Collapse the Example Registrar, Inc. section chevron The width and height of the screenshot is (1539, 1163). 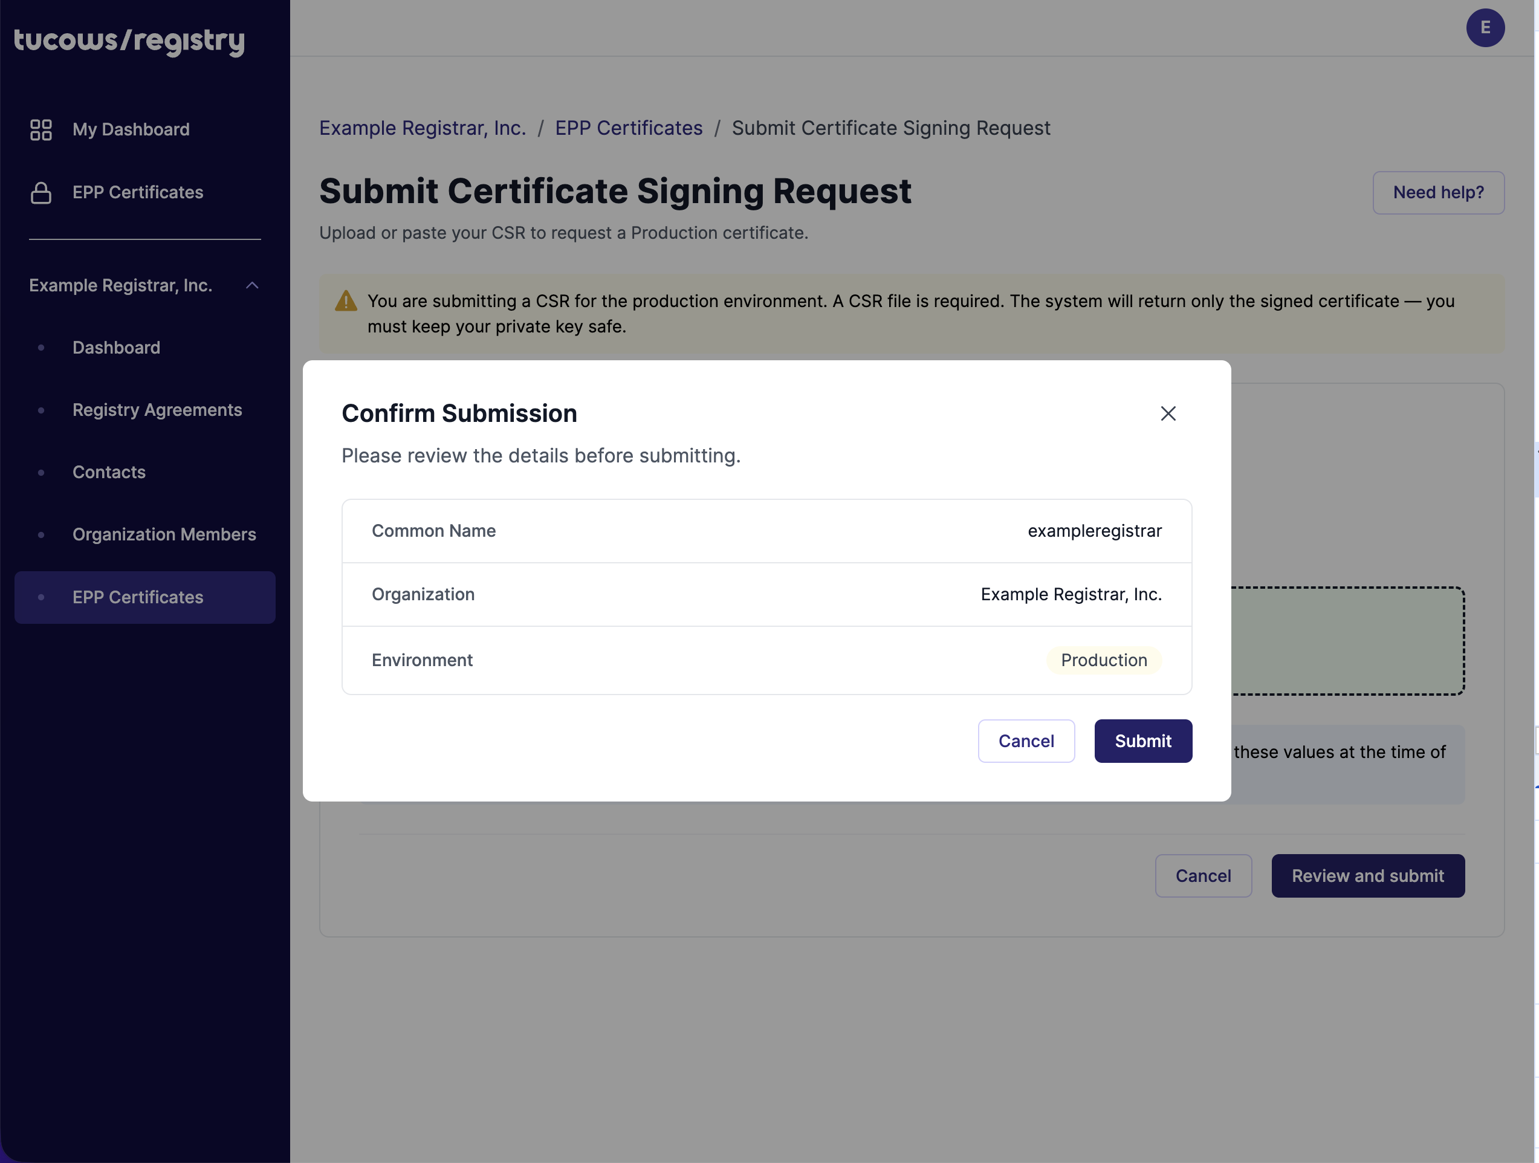click(253, 285)
